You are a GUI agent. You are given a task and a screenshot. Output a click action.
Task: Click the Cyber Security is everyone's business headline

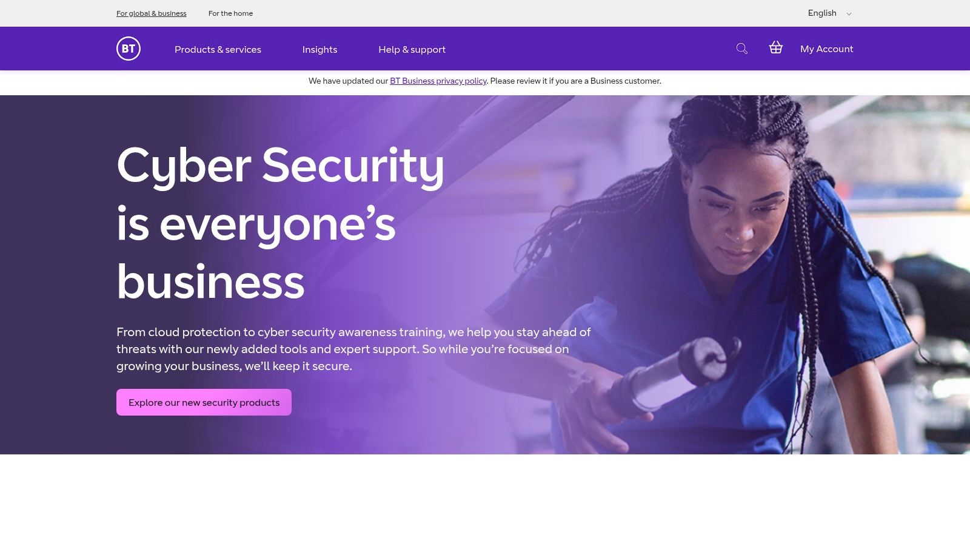coord(280,223)
